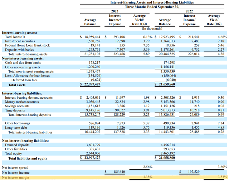Viewport: 229px width, 181px height.
Task: Click the 'Interest-bearing liabilities:' section heading
Action: (x=22, y=93)
